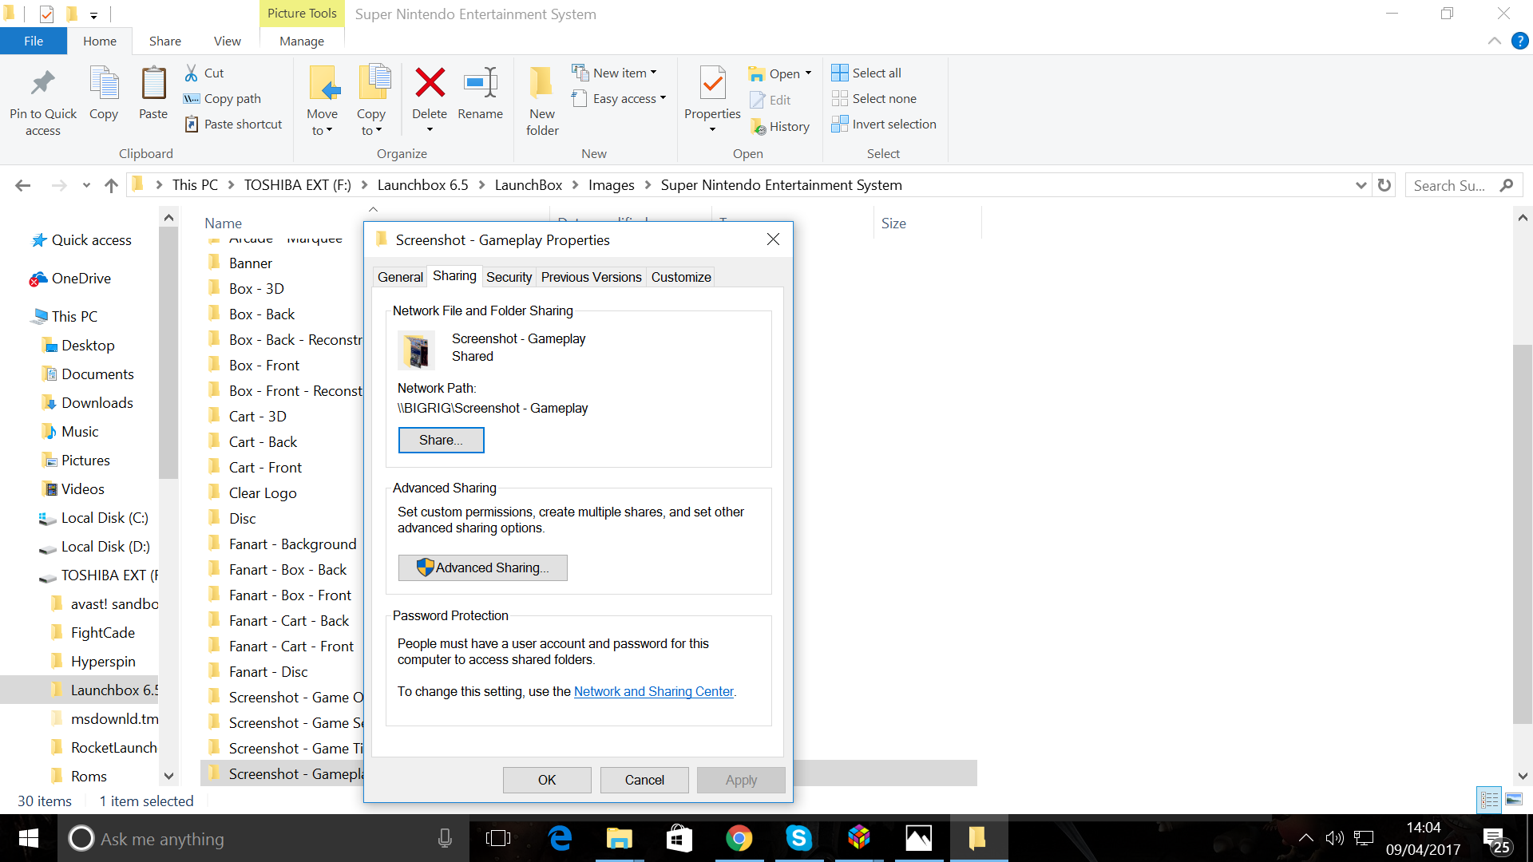Click OK in Properties dialog
1533x862 pixels.
(547, 780)
